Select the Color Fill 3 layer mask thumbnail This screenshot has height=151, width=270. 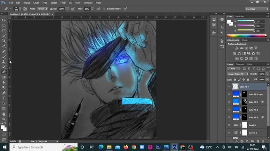coord(245,102)
